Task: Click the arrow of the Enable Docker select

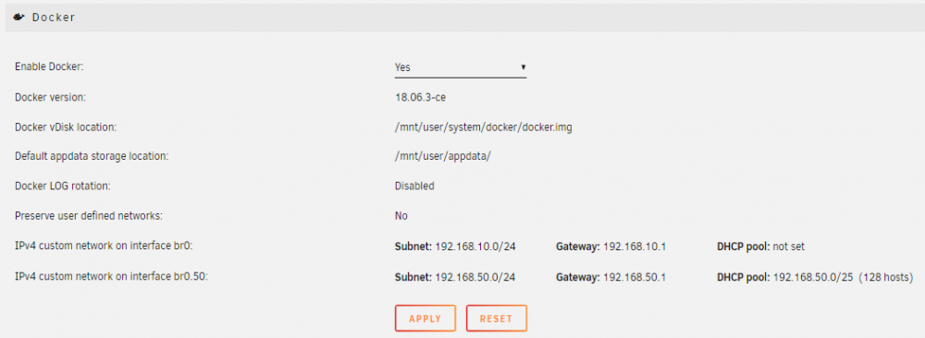Action: tap(523, 67)
